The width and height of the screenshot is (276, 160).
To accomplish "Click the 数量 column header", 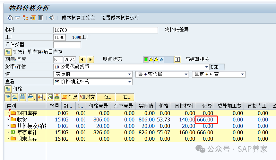I will (x=54, y=106).
